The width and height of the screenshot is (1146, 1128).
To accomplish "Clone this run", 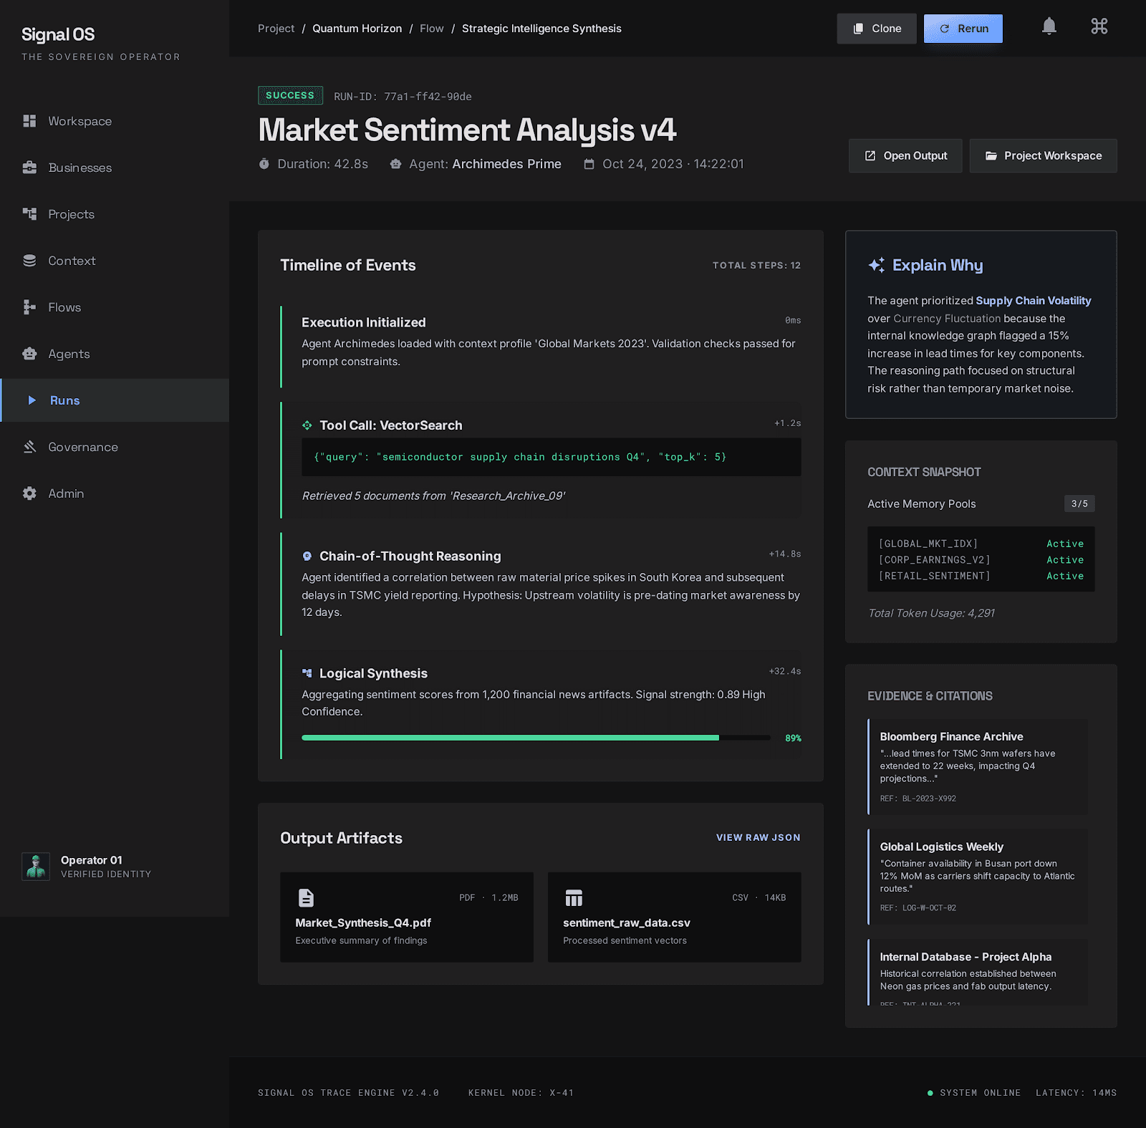I will 877,29.
